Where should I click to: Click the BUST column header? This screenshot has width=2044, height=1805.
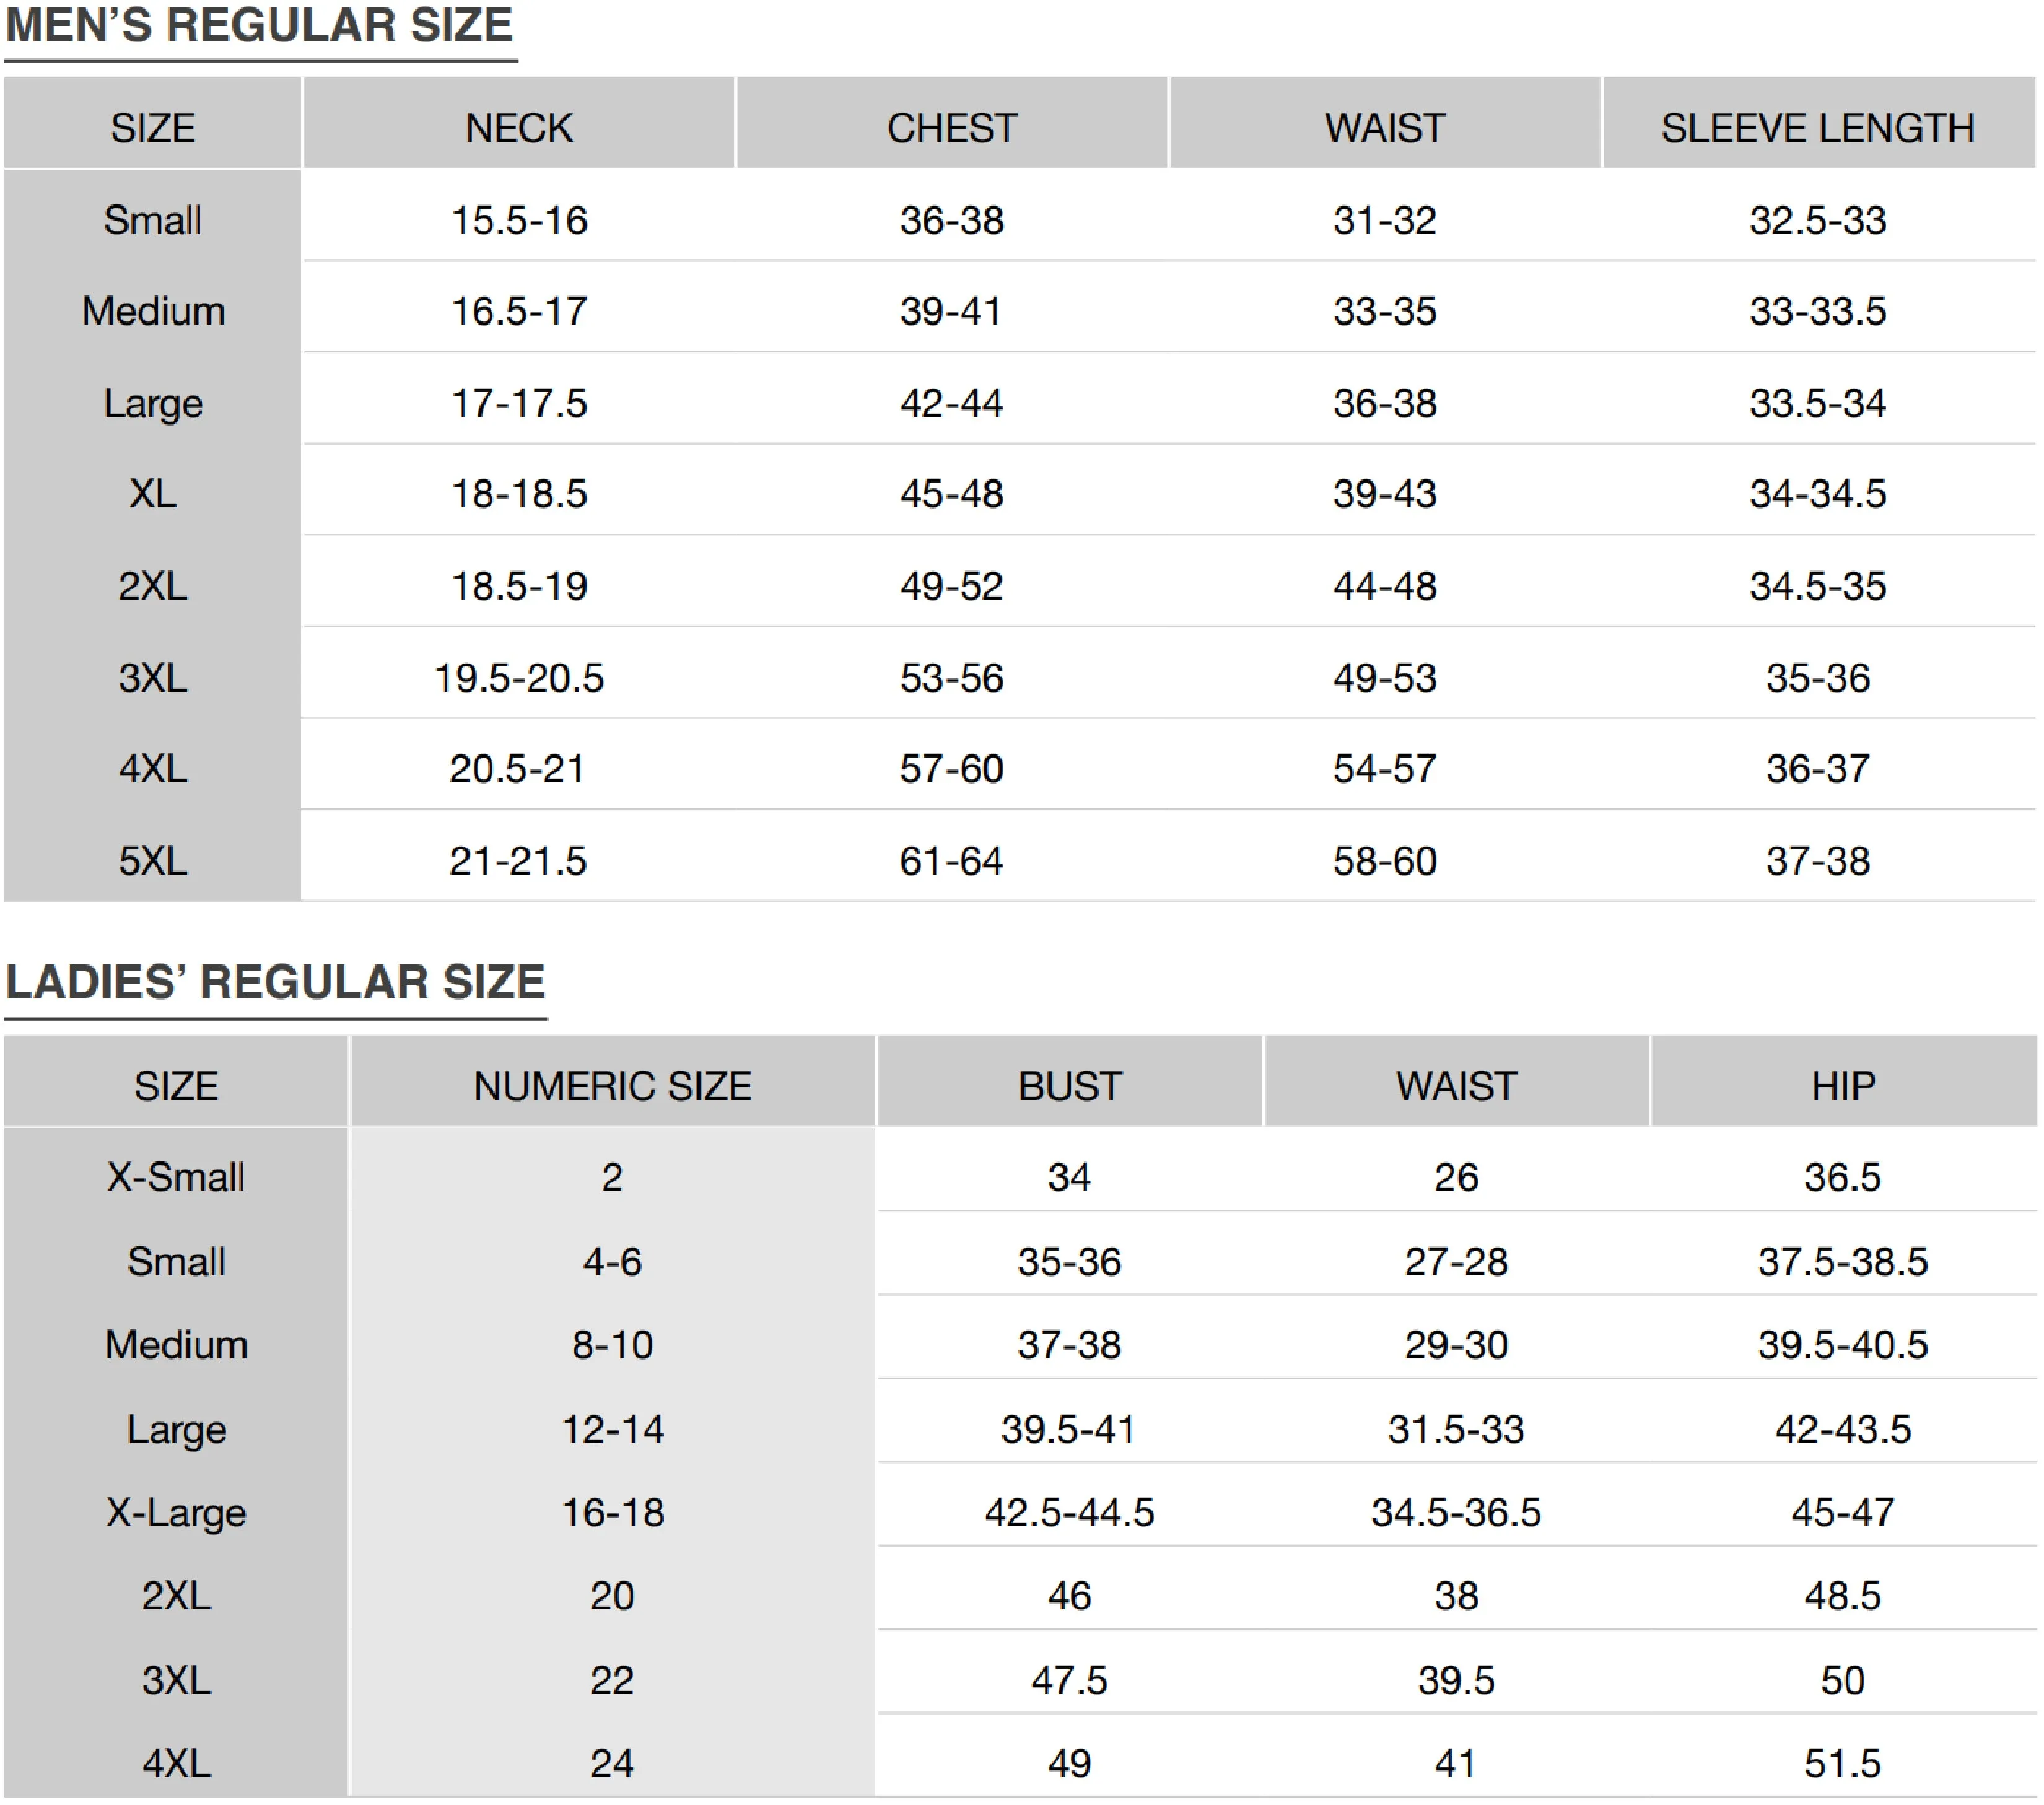pos(1069,1085)
